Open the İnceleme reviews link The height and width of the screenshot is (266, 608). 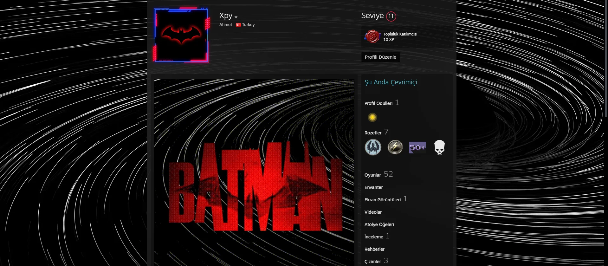(374, 237)
